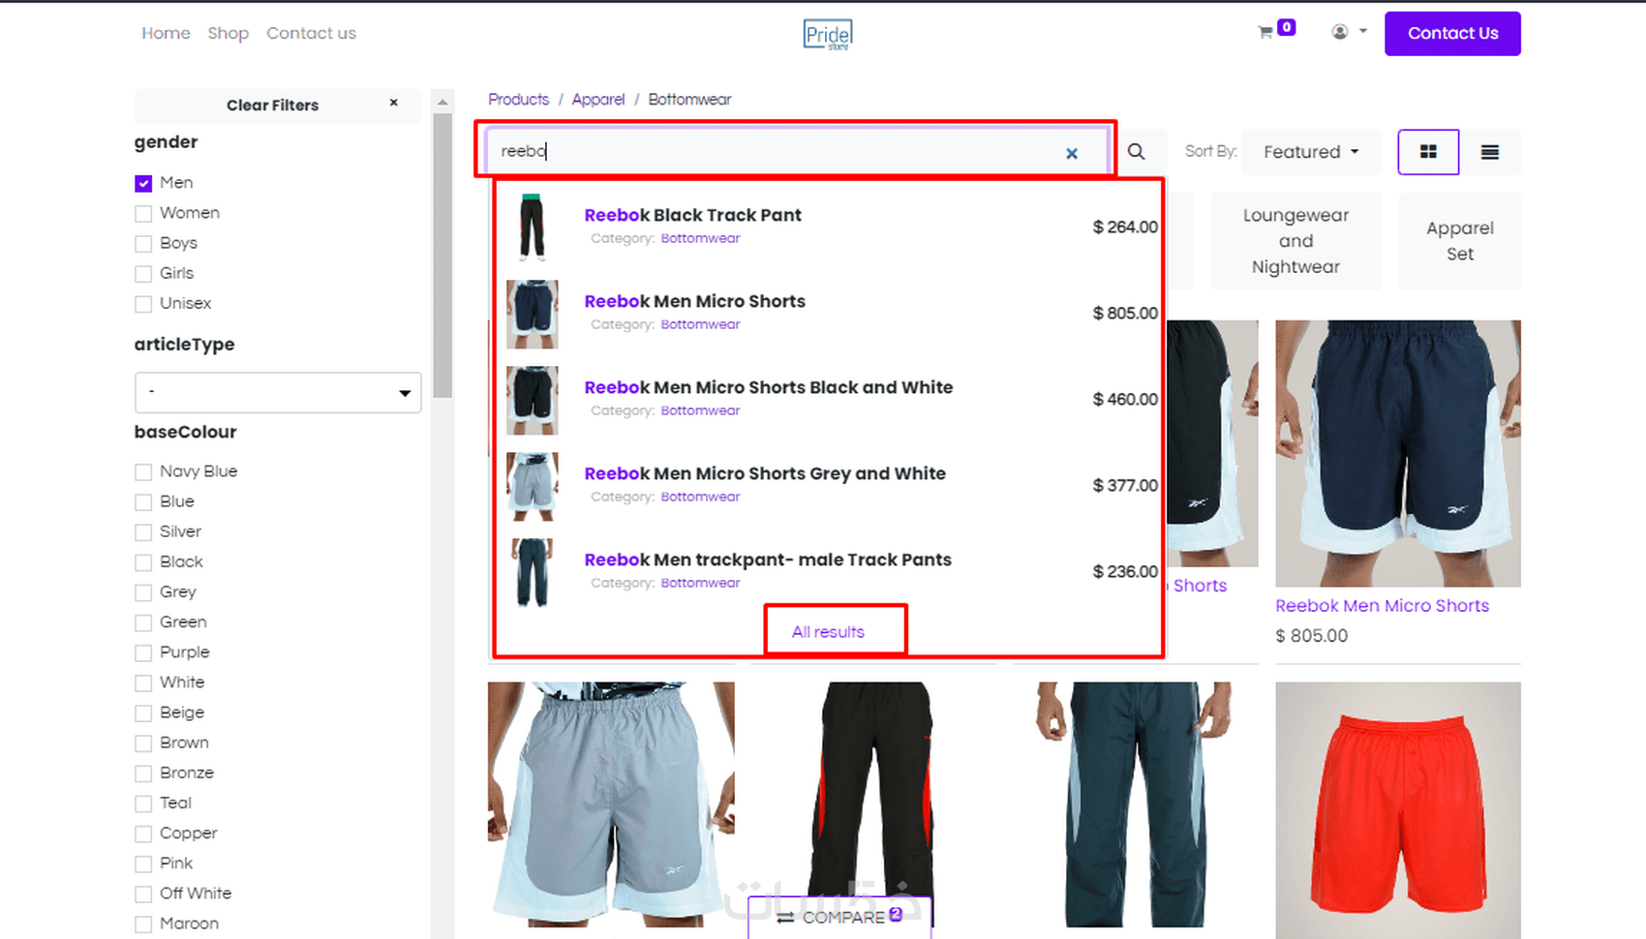Switch to grid view layout
Viewport: 1646px width, 939px height.
(1428, 152)
